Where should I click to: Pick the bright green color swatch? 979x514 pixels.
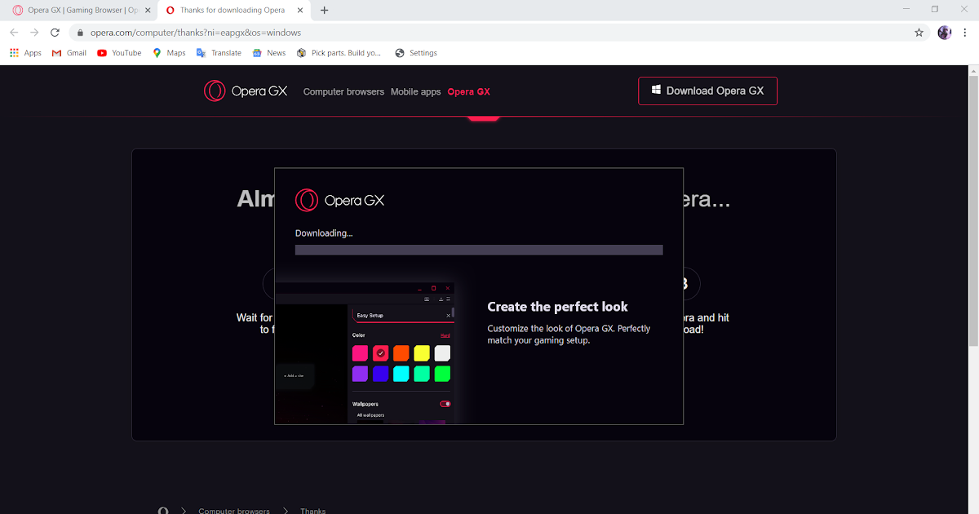coord(442,374)
